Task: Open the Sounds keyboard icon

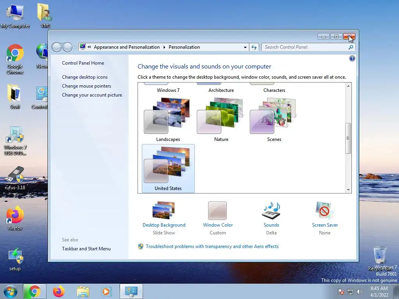Action: tap(271, 210)
